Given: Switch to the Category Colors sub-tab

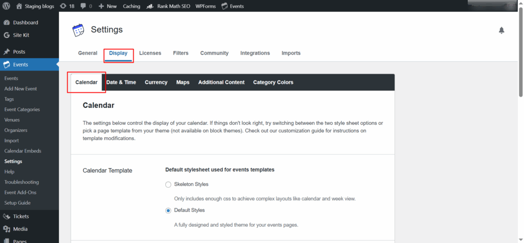Looking at the screenshot, I should tap(273, 82).
